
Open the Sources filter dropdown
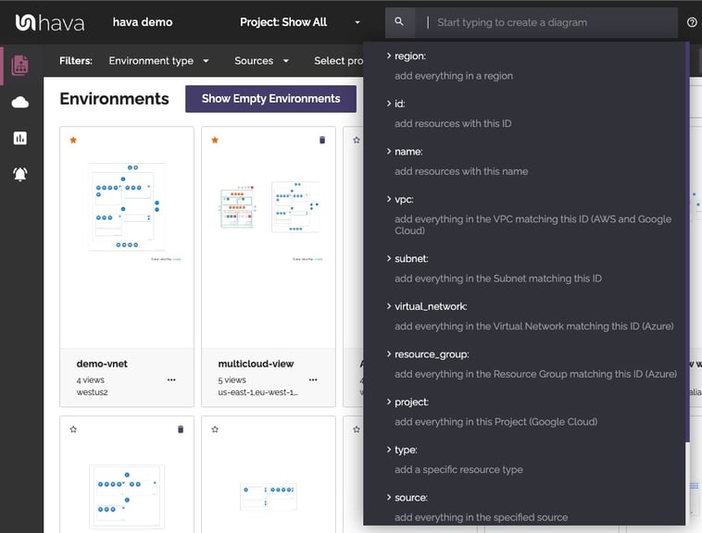coord(261,61)
